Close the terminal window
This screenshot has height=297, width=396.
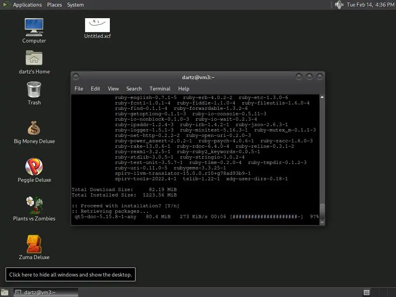pos(320,77)
